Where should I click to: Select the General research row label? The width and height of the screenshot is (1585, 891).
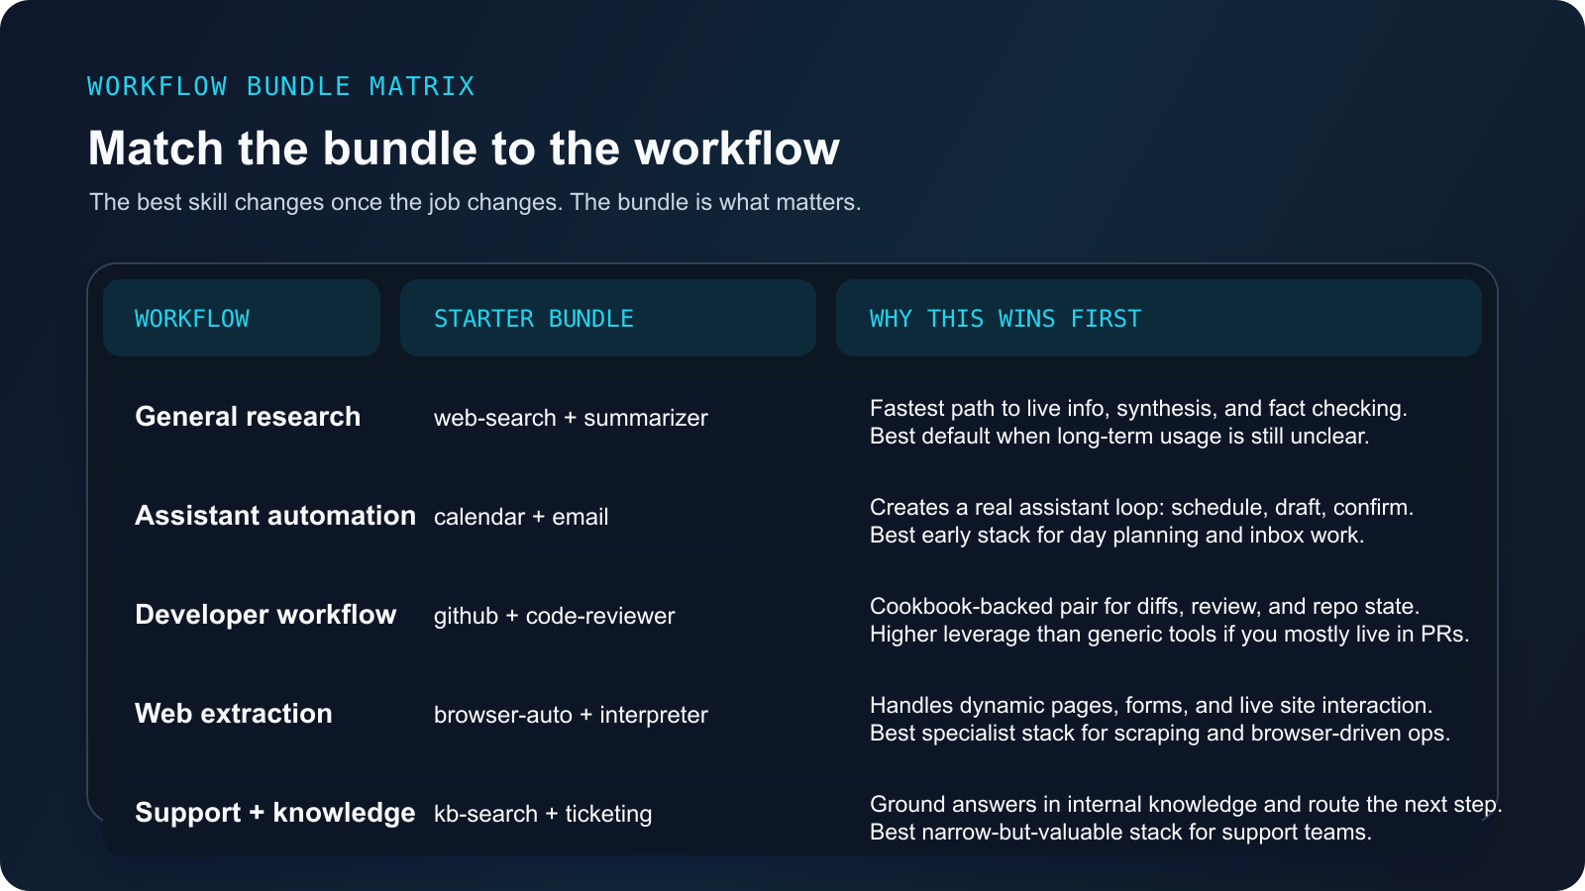(x=247, y=416)
